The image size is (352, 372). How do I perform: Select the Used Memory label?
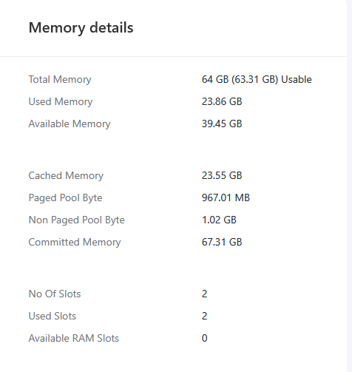61,102
